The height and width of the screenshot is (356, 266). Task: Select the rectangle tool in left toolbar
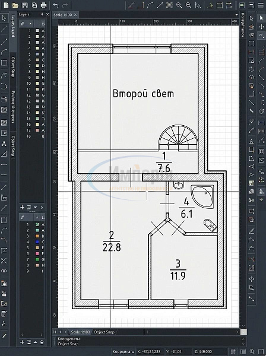click(4, 63)
